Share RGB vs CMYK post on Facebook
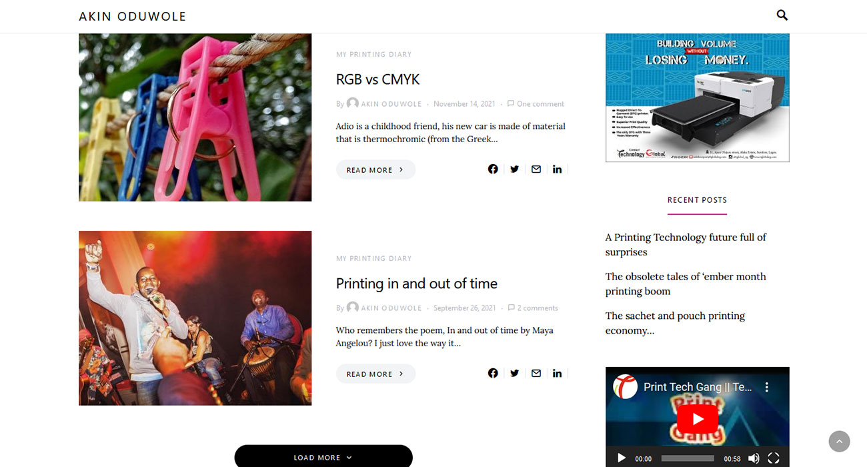The image size is (867, 467). (x=493, y=169)
